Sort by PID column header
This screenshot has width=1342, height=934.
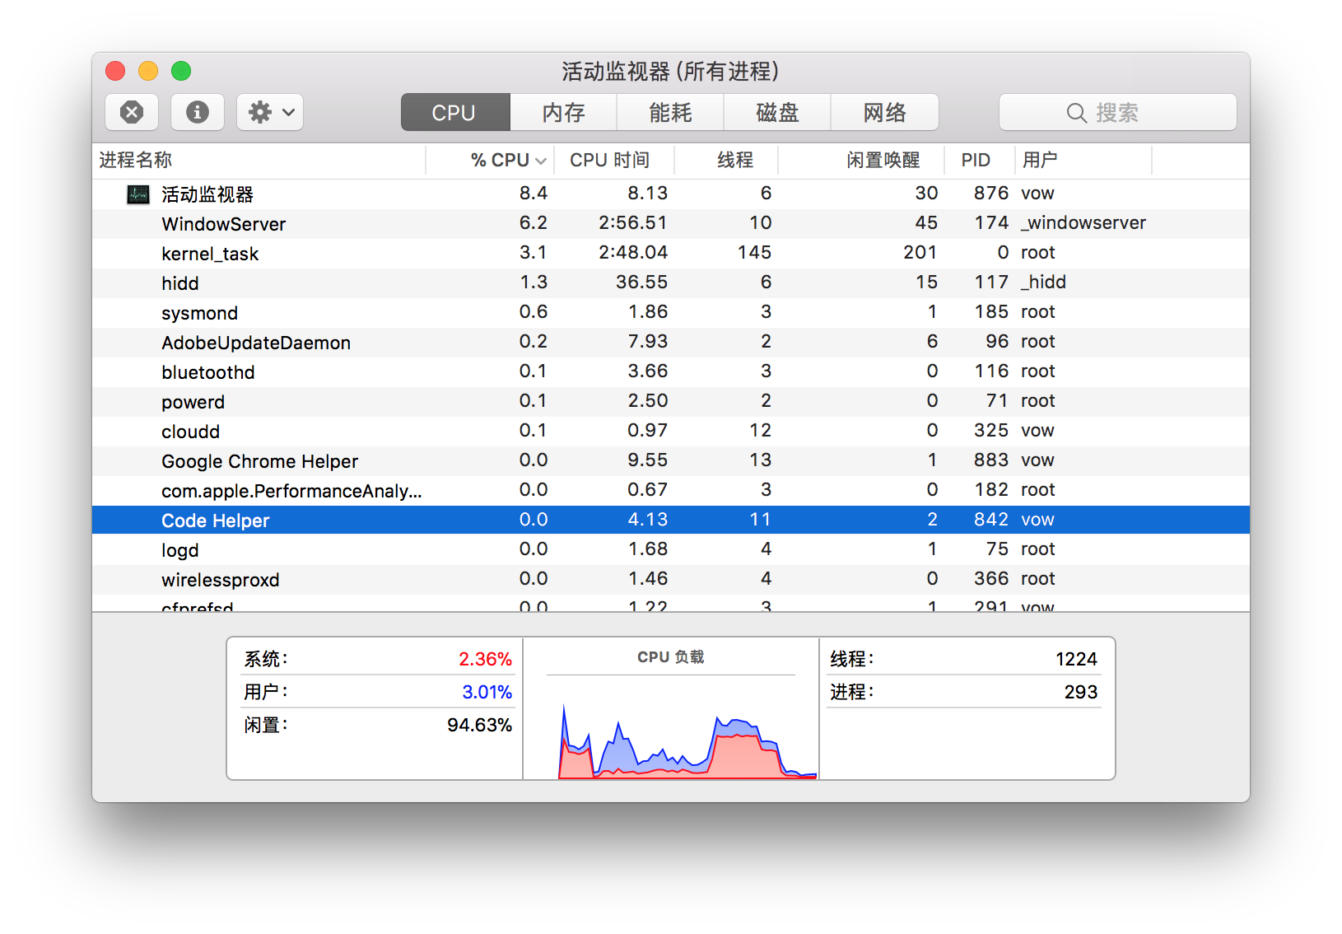coord(980,160)
